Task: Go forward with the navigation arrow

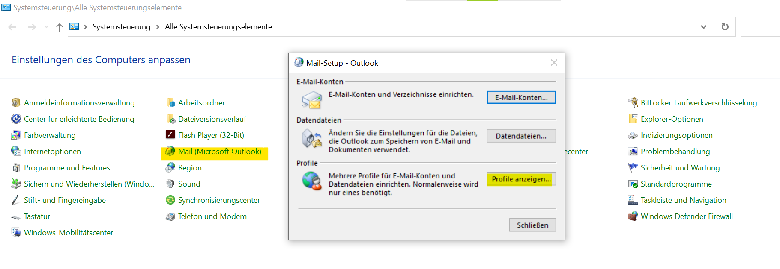Action: point(32,27)
